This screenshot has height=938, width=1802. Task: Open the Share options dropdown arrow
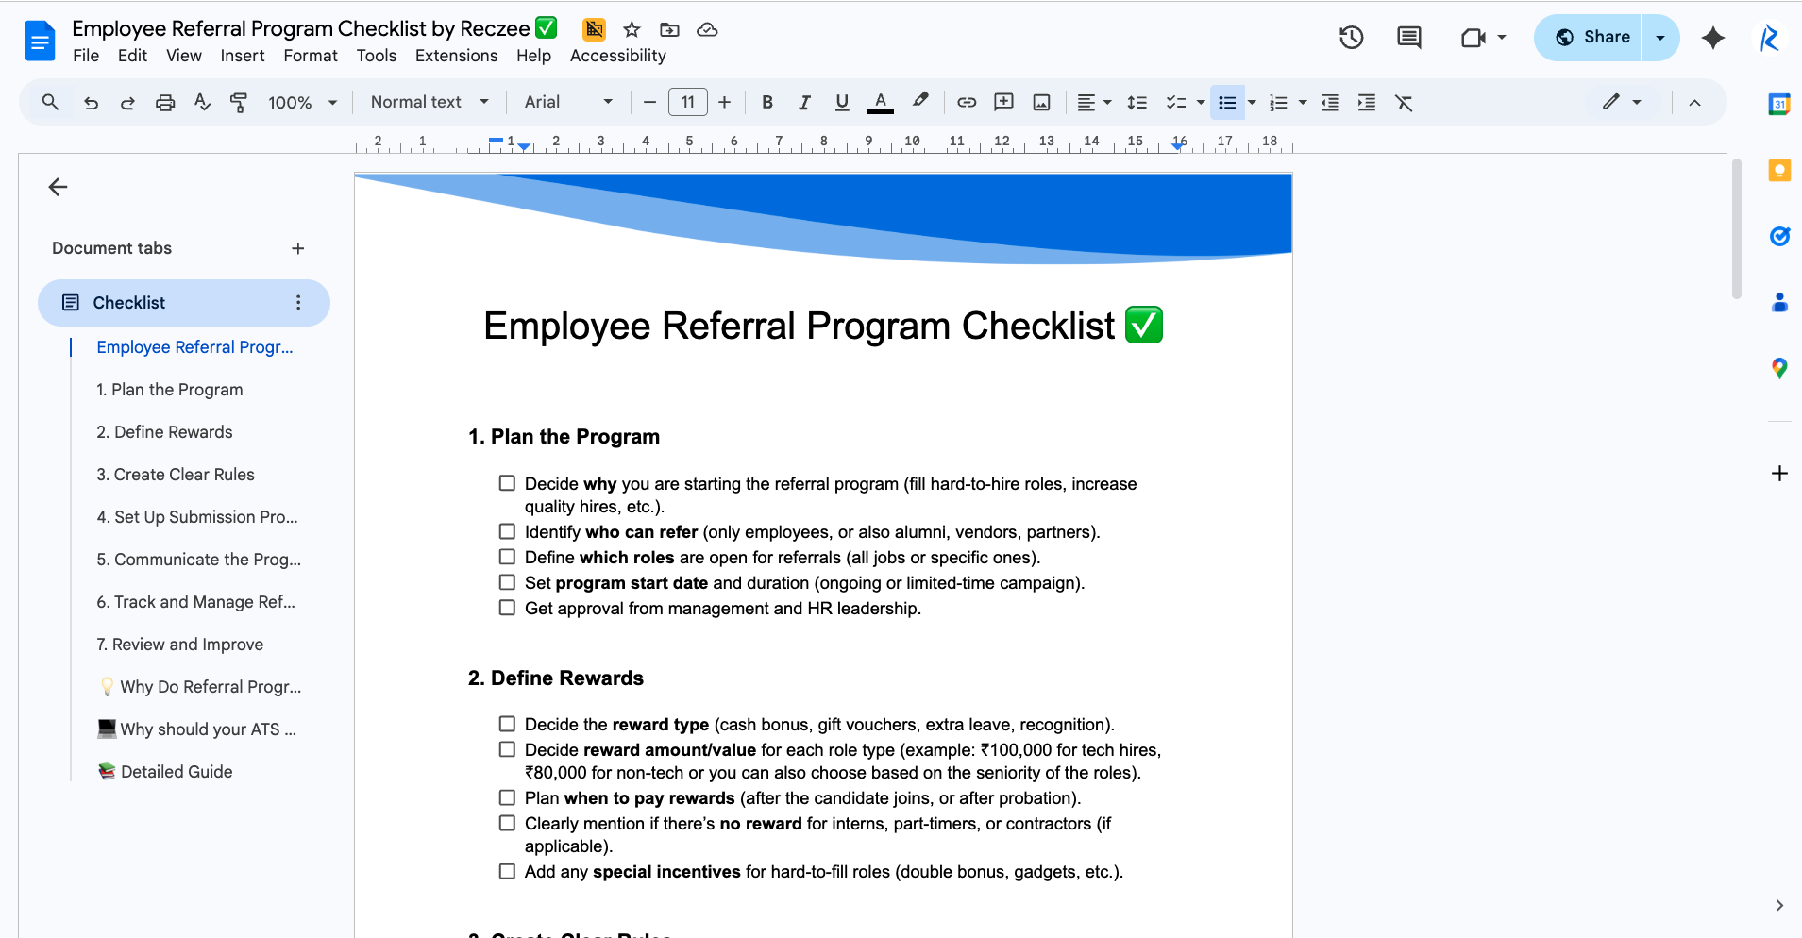click(1660, 38)
